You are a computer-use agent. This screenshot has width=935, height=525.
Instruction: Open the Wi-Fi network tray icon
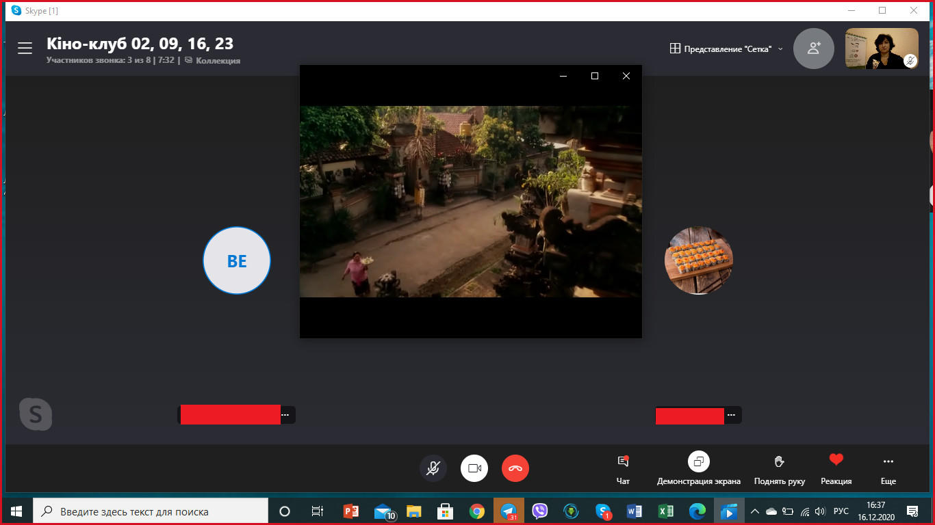click(805, 511)
